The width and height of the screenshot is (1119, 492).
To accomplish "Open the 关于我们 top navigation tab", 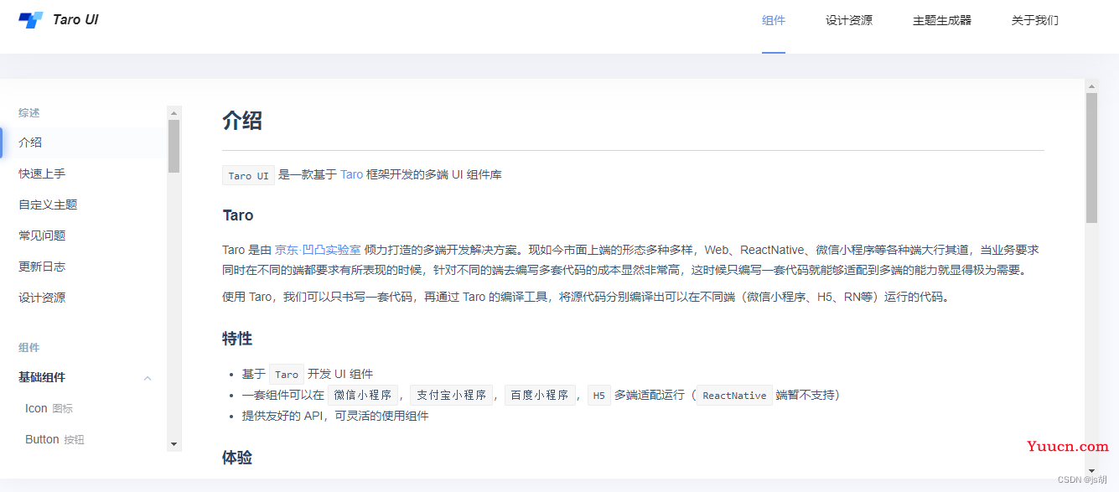I will (x=1035, y=20).
